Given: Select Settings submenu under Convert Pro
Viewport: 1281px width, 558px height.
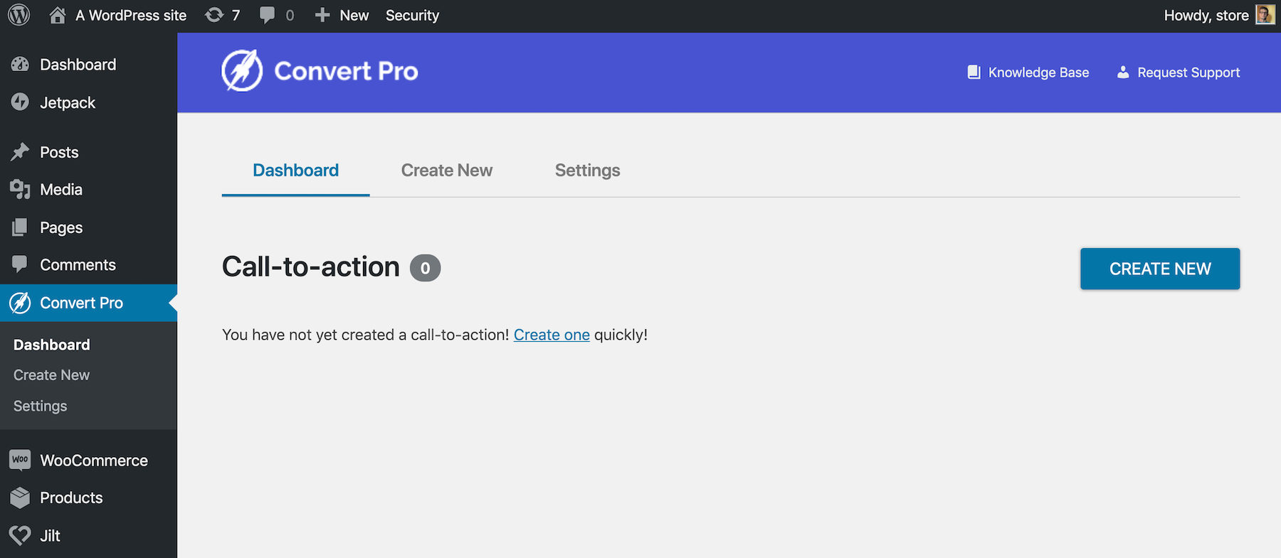Looking at the screenshot, I should [41, 406].
